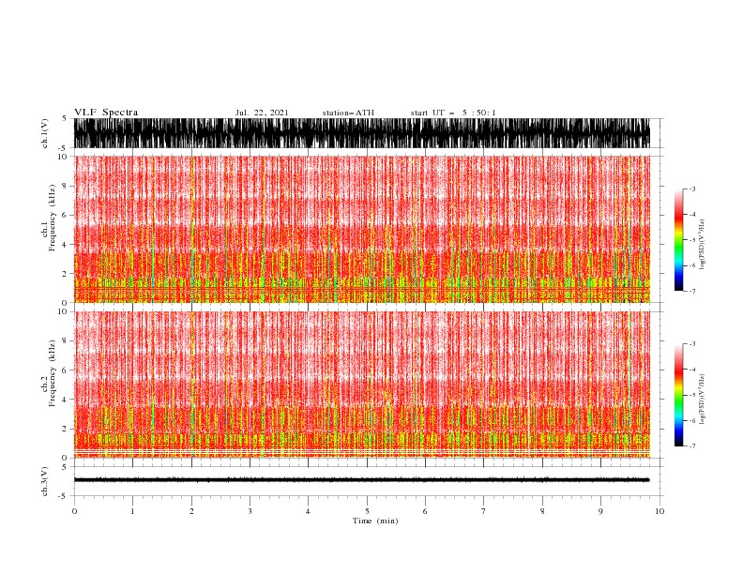This screenshot has width=743, height=574.
Task: Click the "4" kHz tick on ch.2 frequency axis
Action: [66, 400]
